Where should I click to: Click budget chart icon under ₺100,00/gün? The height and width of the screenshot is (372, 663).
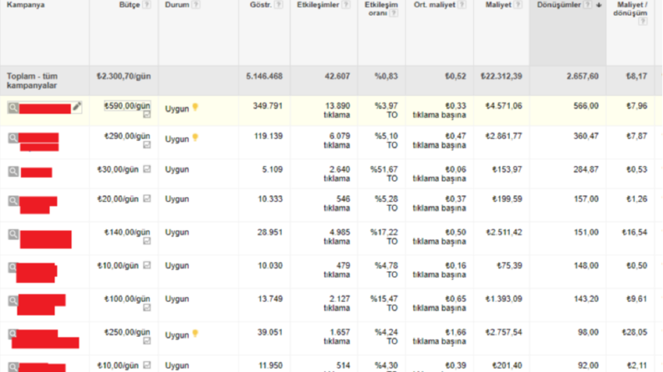146,308
